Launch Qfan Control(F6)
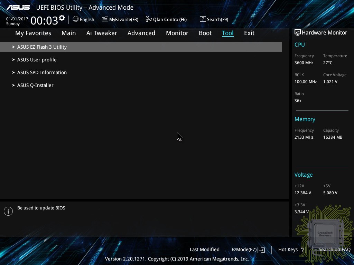Screen dimensions: 354x265 coord(170,19)
